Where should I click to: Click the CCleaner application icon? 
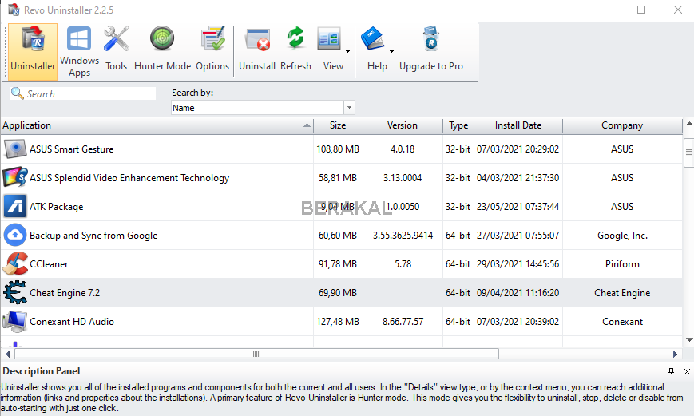15,264
